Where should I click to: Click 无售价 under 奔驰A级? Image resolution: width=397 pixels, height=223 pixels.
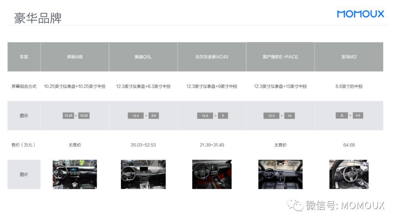(x=75, y=145)
